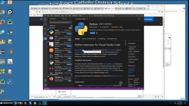
Task: Click the filter extensions funnel icon
Action: point(63,19)
